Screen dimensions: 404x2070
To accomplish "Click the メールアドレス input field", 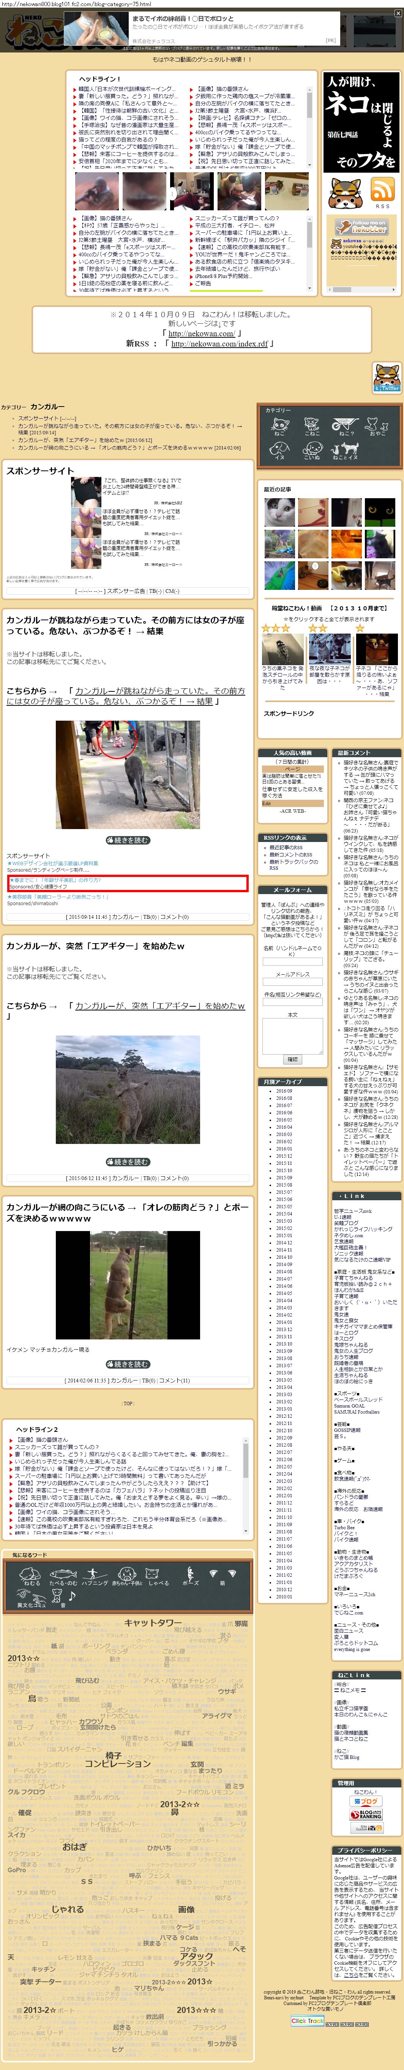I will [x=293, y=982].
